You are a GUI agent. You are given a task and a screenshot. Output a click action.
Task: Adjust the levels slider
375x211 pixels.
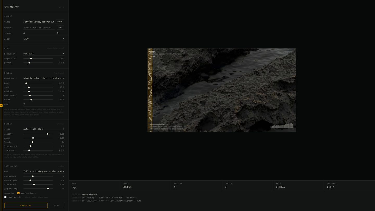(x=38, y=142)
